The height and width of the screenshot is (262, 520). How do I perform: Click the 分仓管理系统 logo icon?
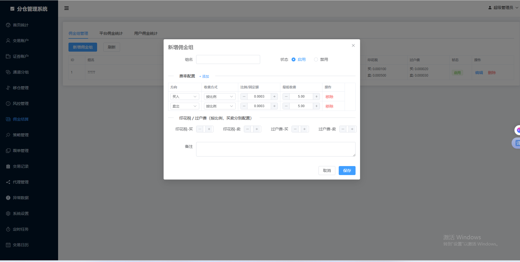pyautogui.click(x=12, y=9)
